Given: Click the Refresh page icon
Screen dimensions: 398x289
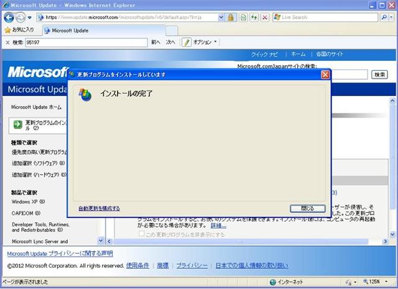Looking at the screenshot, I should [254, 17].
